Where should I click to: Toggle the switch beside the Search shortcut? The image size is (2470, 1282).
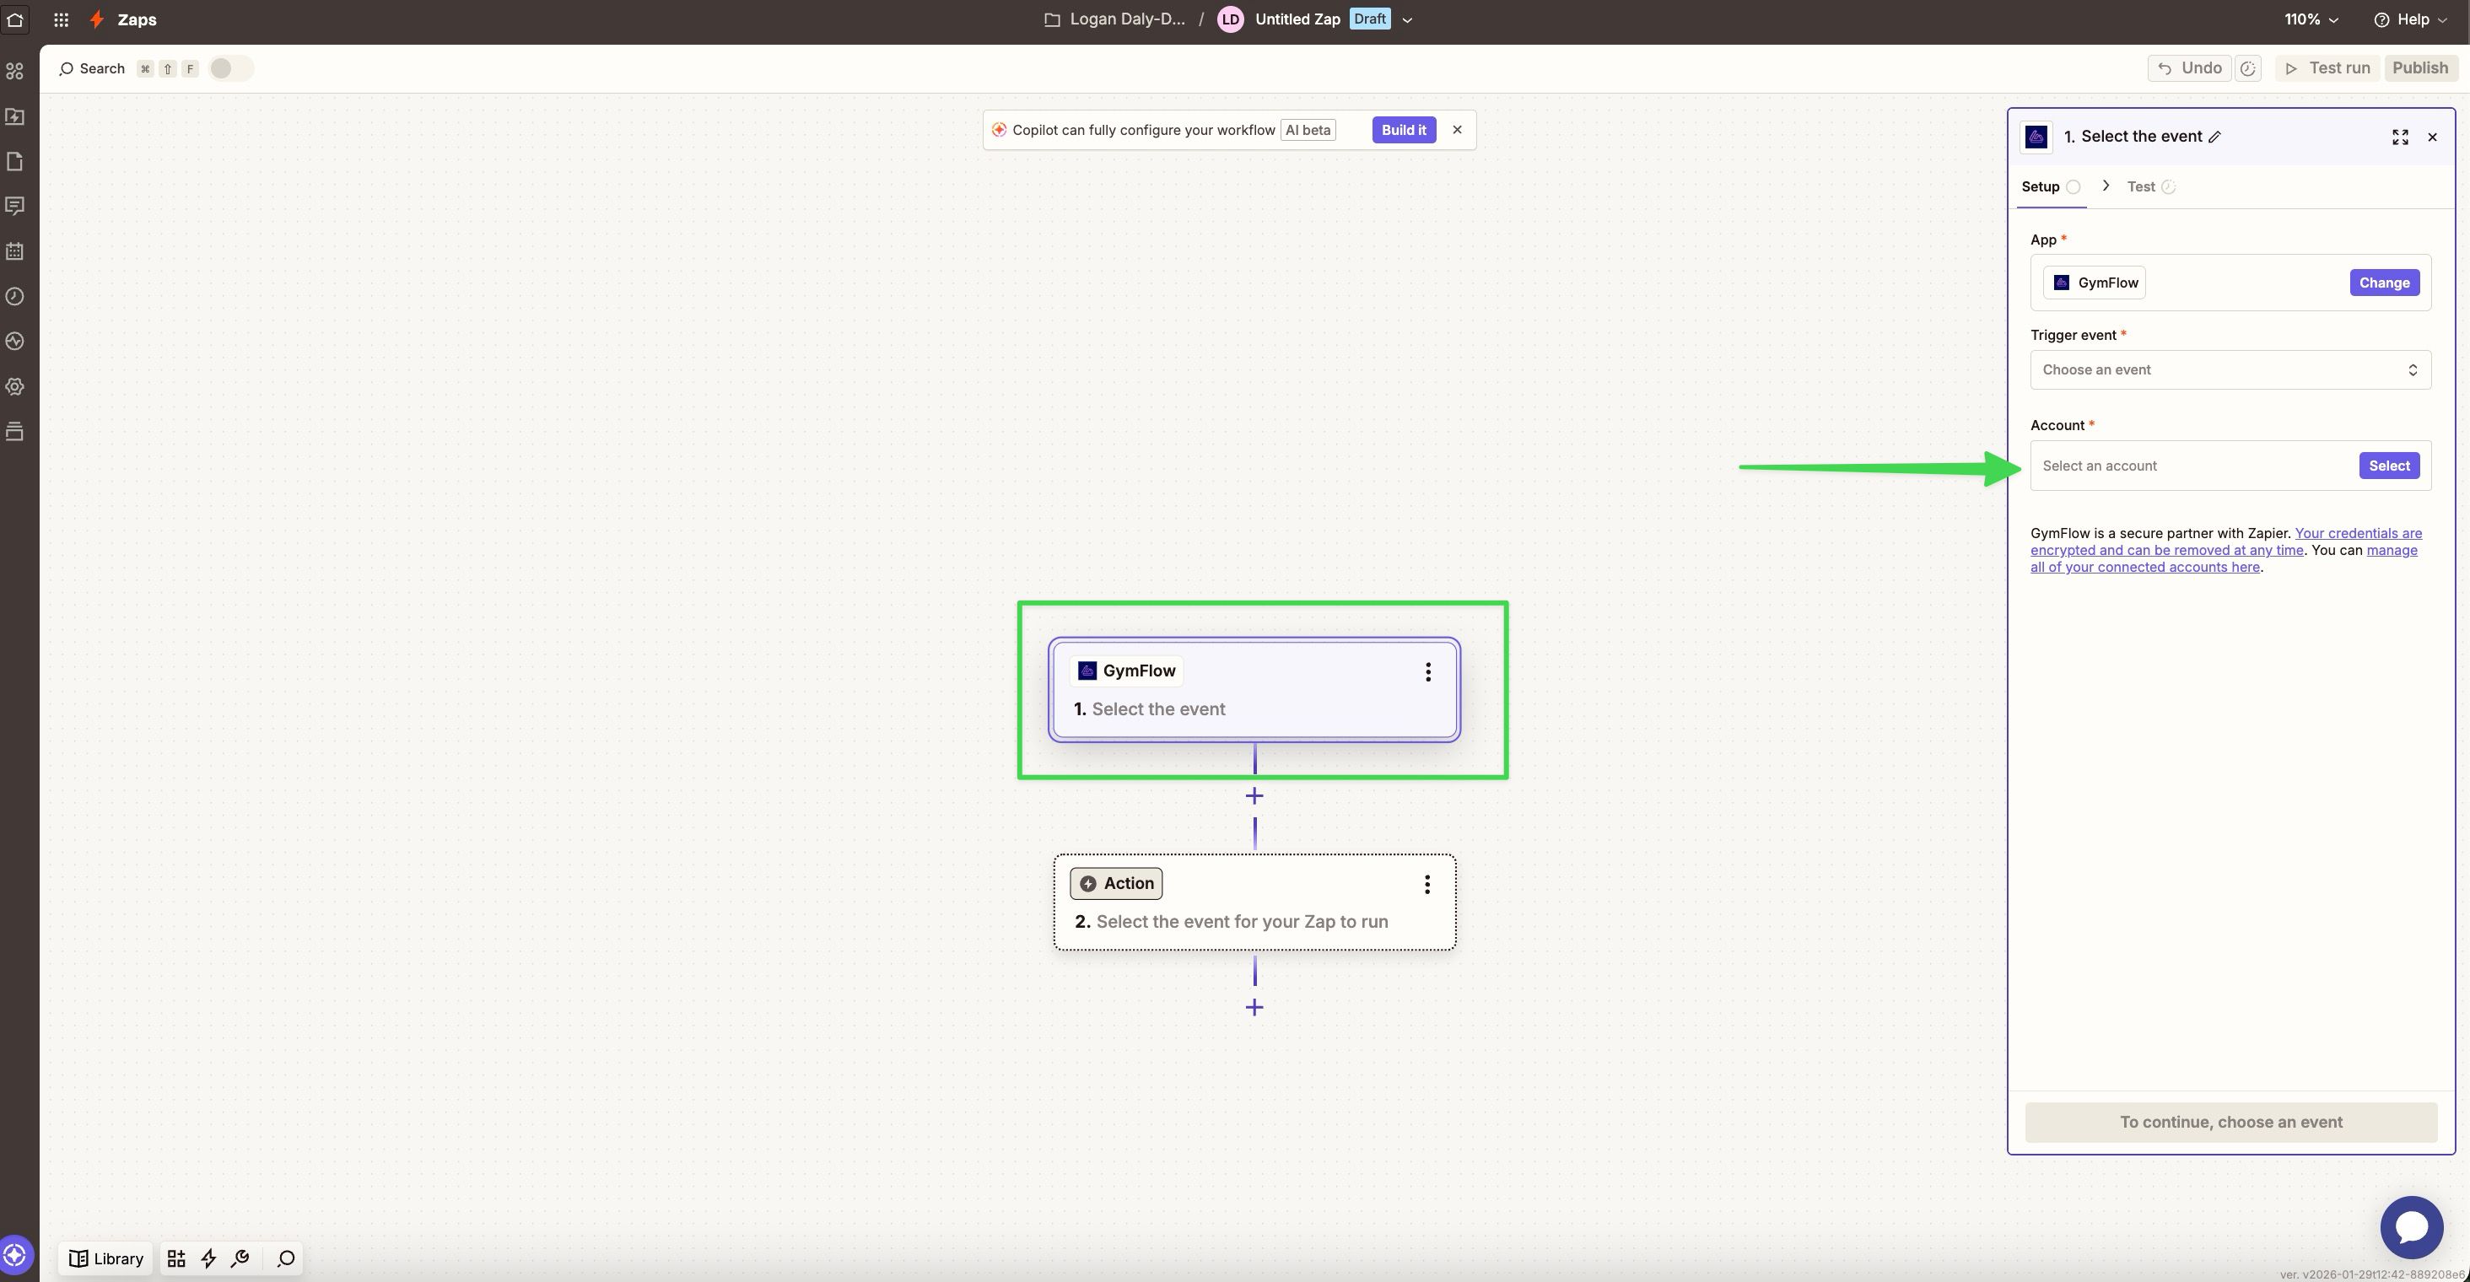pos(230,68)
